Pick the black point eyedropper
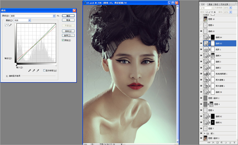The image size is (238, 145). (x=30, y=70)
